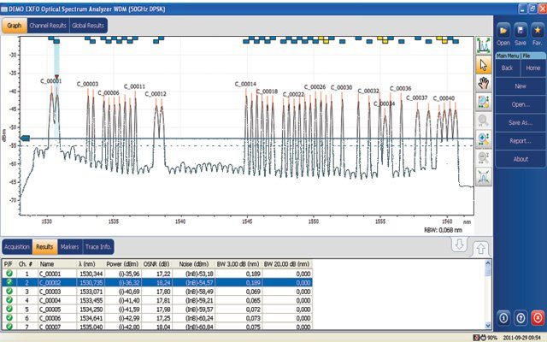547x342 pixels.
Task: Click the info icon at bottom right
Action: point(503,316)
